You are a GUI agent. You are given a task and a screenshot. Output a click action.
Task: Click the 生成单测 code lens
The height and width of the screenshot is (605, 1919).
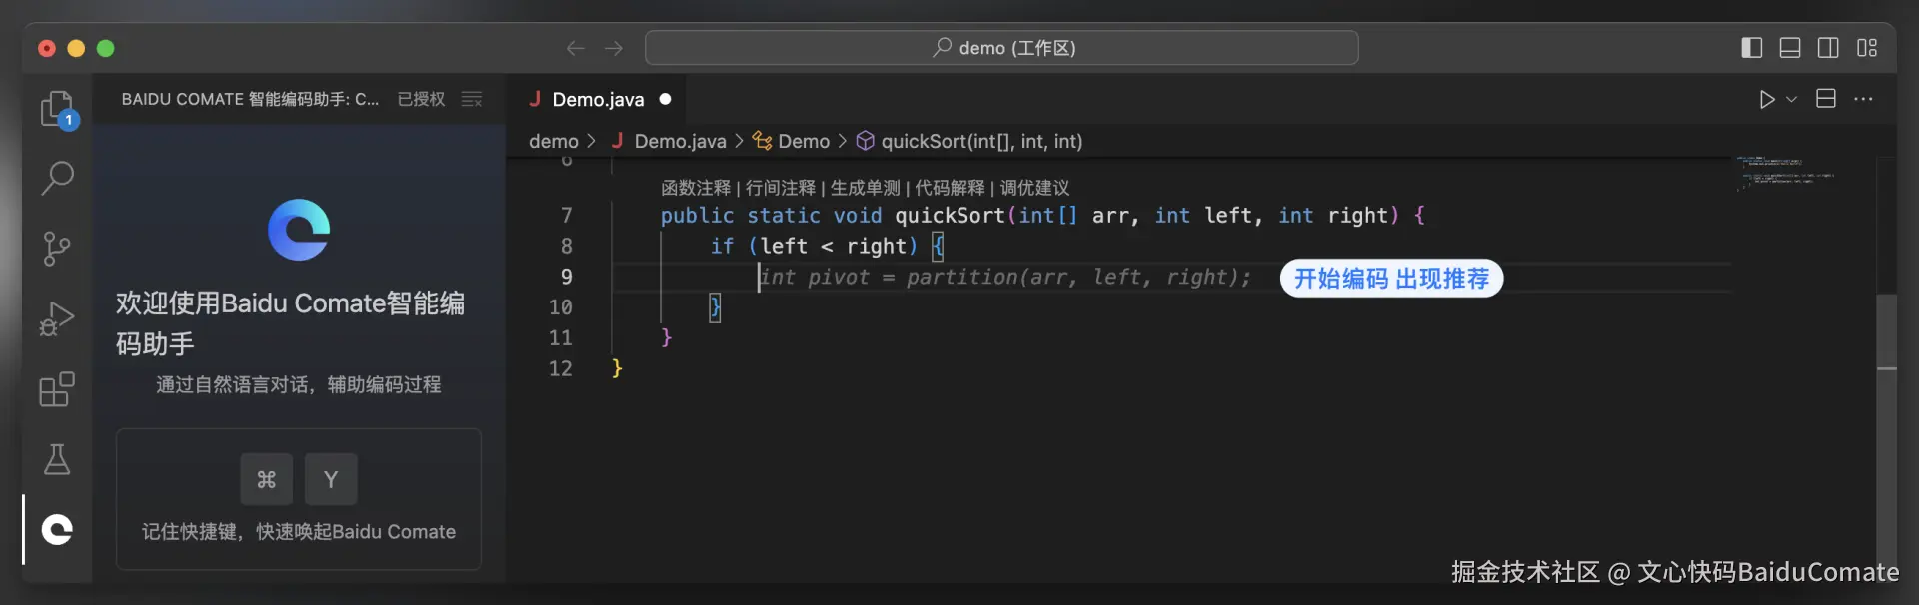pos(866,188)
